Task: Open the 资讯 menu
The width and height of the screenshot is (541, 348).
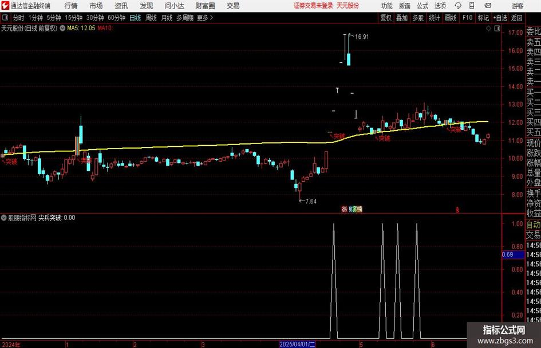Action: click(x=121, y=6)
